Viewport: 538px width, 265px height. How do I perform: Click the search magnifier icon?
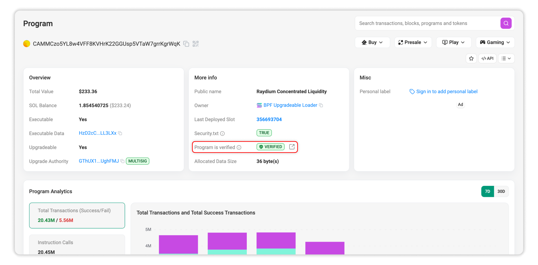pyautogui.click(x=506, y=23)
